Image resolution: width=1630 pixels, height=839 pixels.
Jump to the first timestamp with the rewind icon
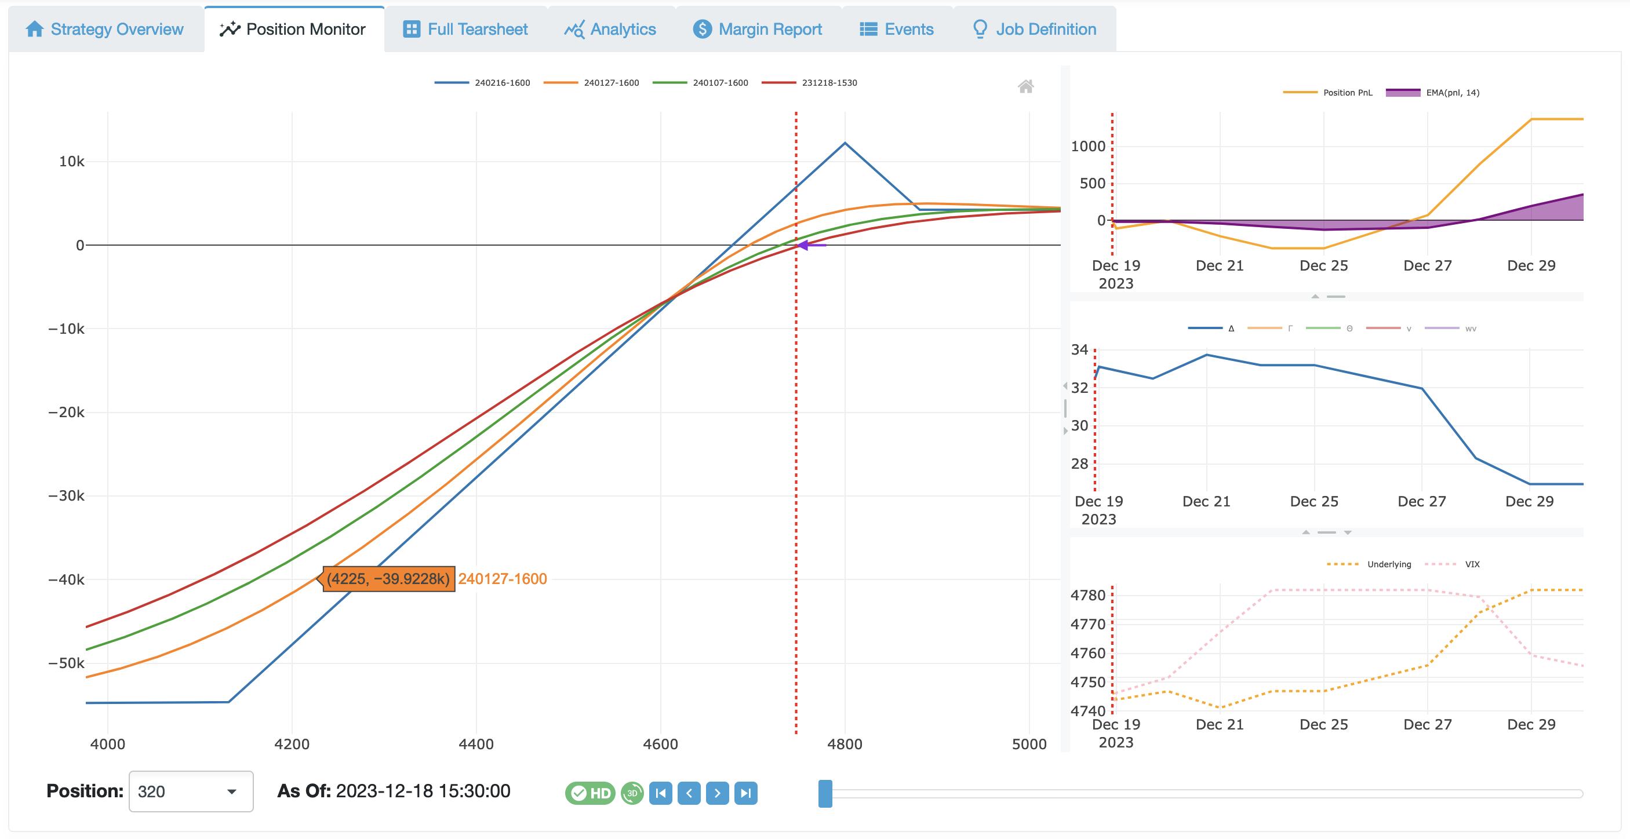[x=661, y=793]
